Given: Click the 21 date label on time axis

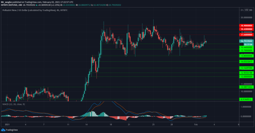Looking at the screenshot, I should click(129, 124).
